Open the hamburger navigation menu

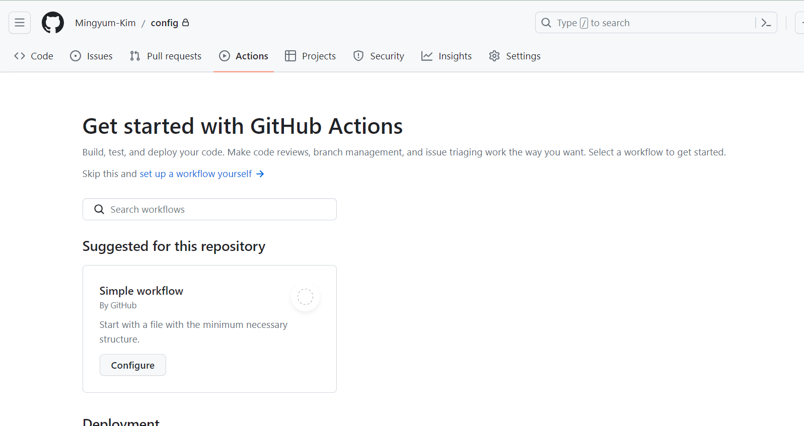[20, 23]
